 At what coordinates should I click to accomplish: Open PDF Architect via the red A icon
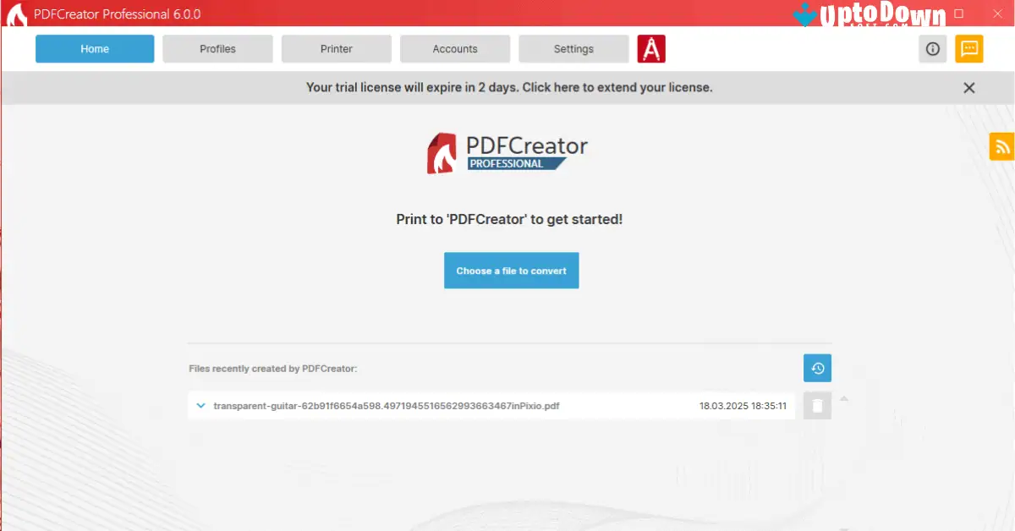(x=651, y=48)
